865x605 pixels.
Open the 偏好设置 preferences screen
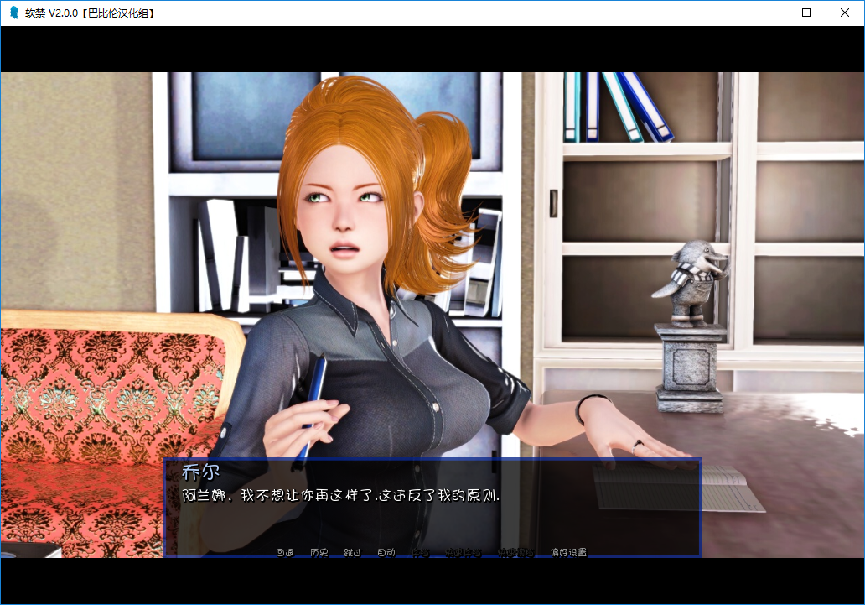570,551
